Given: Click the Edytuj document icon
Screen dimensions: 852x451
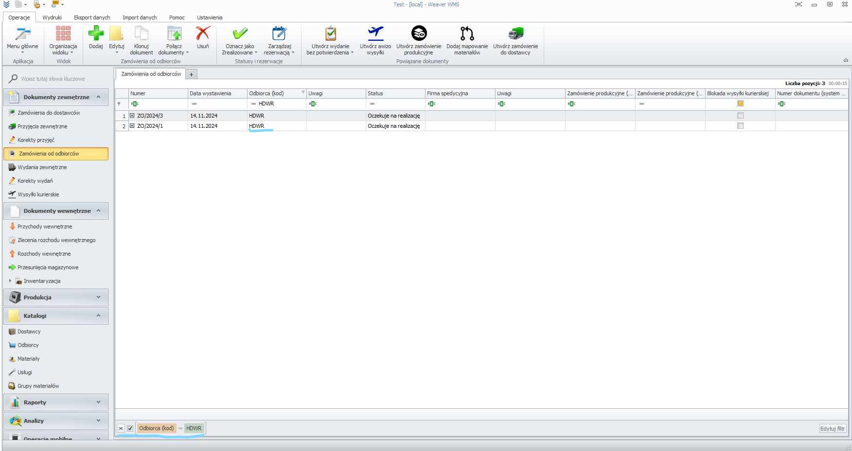Looking at the screenshot, I should tap(116, 34).
